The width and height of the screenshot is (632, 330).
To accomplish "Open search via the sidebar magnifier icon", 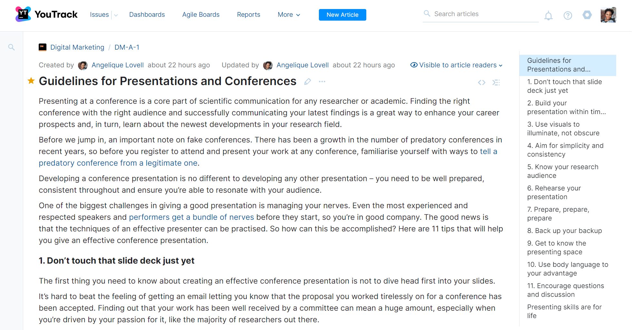I will (x=11, y=47).
